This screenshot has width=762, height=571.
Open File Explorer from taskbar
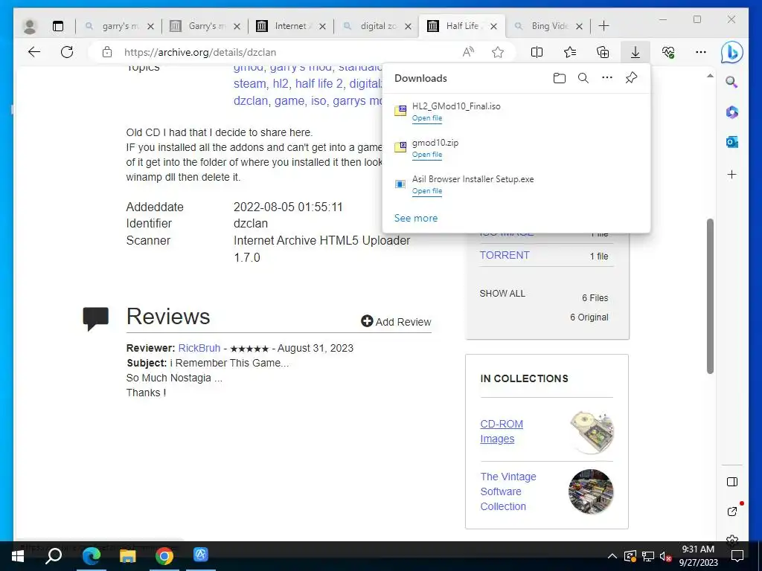[128, 556]
